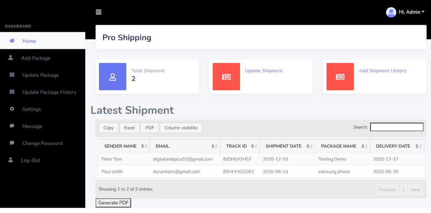Click the Generate PDF button
This screenshot has height=213, width=431.
click(113, 203)
